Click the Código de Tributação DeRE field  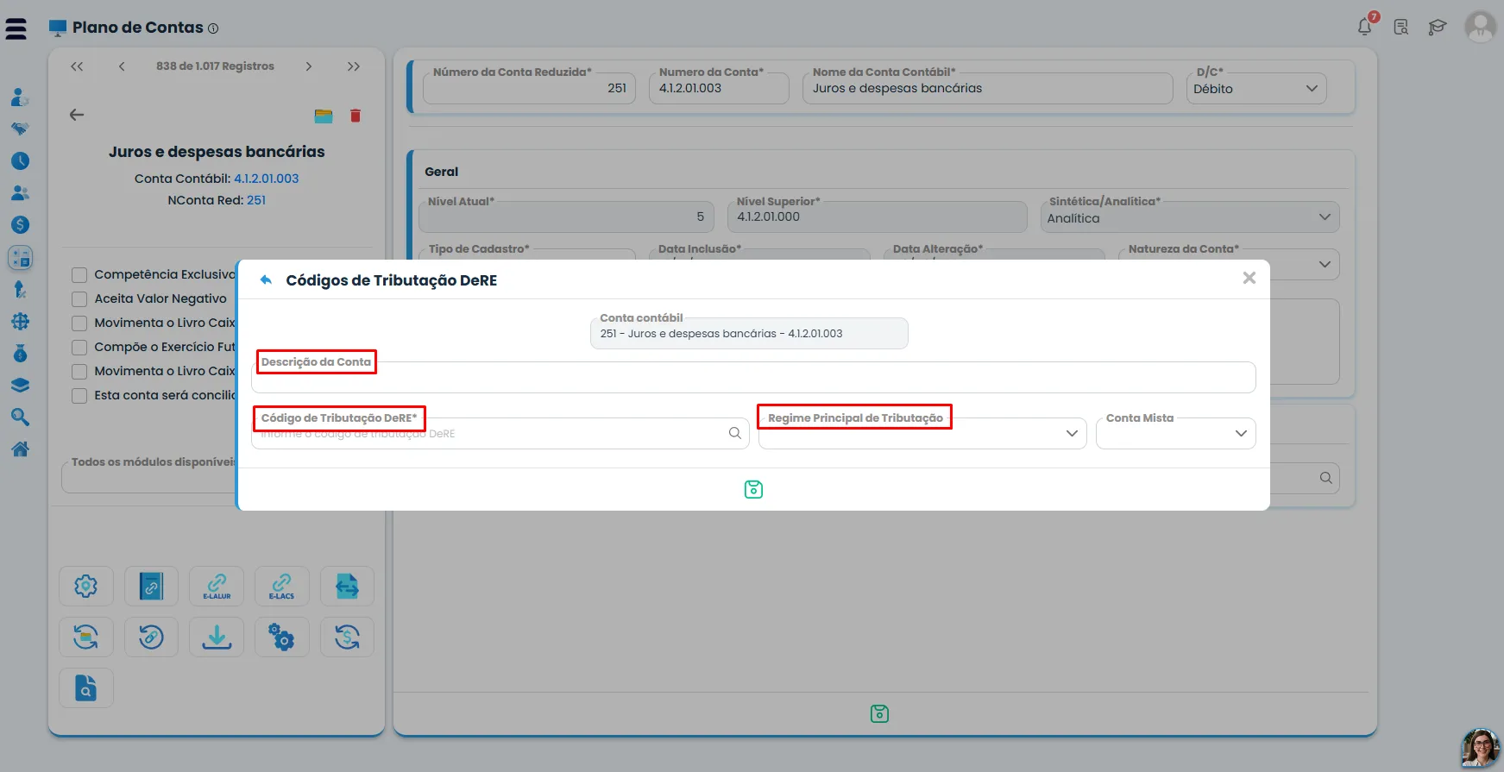500,433
